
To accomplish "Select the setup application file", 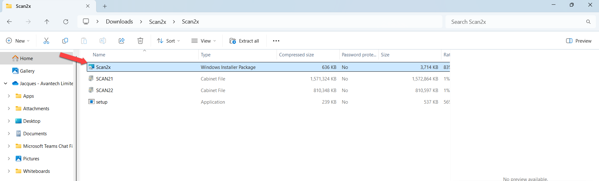I will tap(102, 102).
